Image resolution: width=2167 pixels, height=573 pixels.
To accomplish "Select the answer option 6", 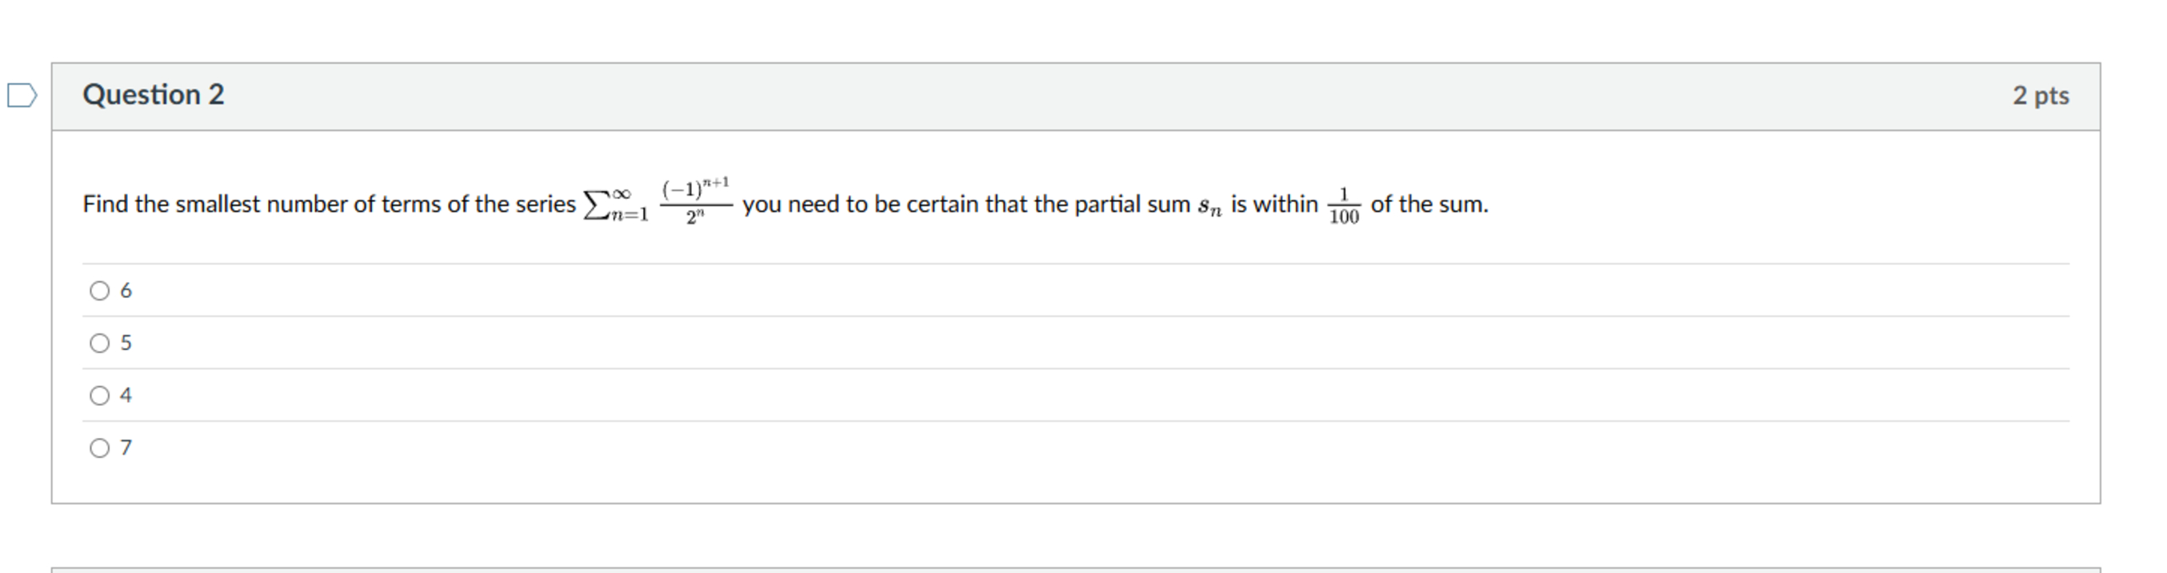I will coord(98,289).
